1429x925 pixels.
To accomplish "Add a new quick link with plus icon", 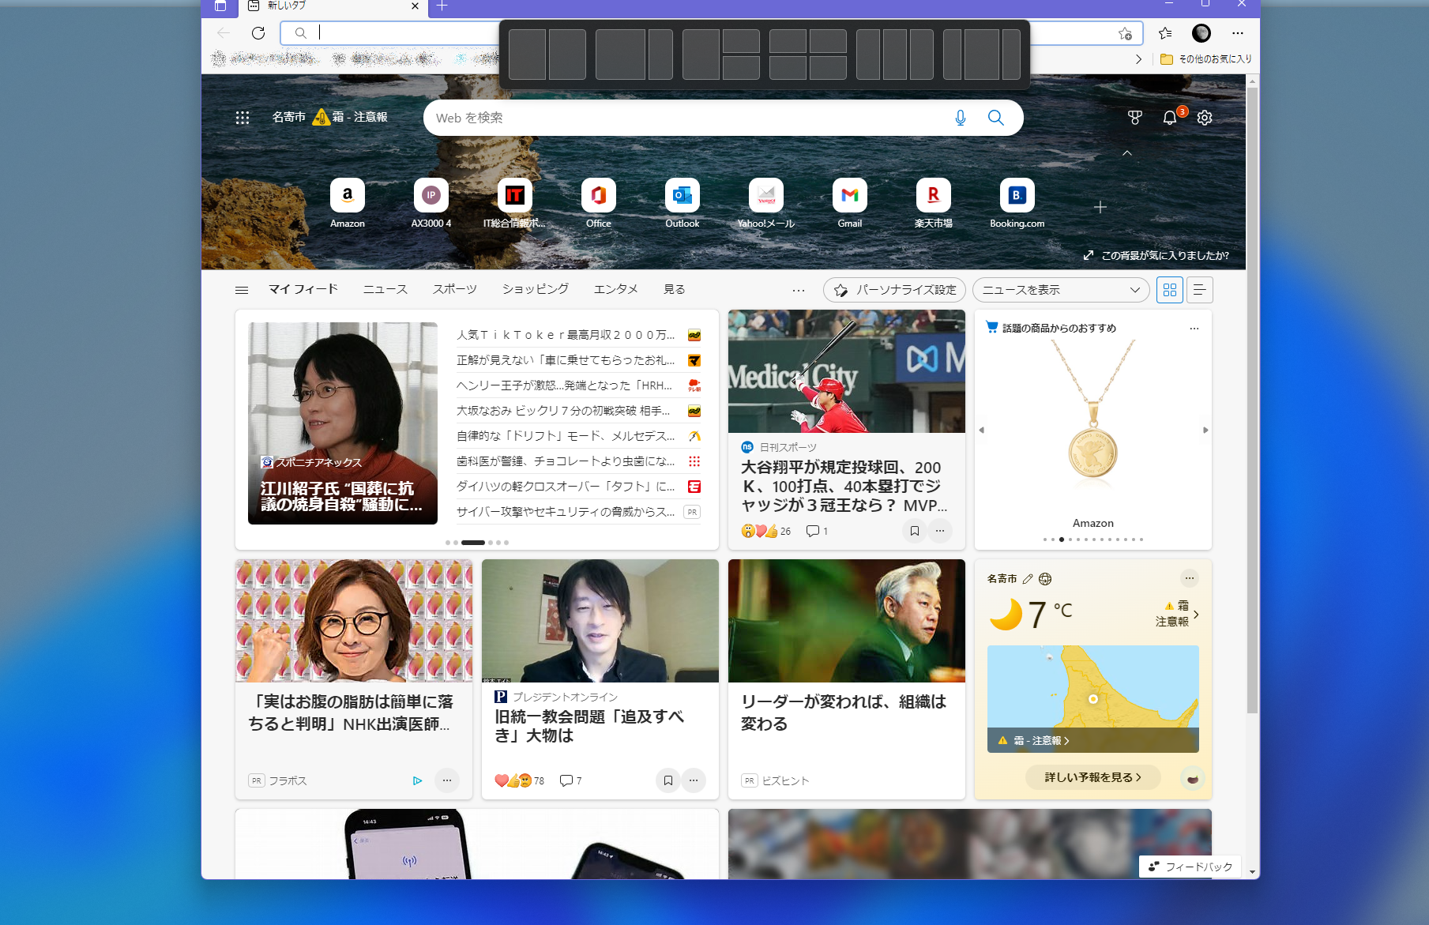I will [1100, 207].
